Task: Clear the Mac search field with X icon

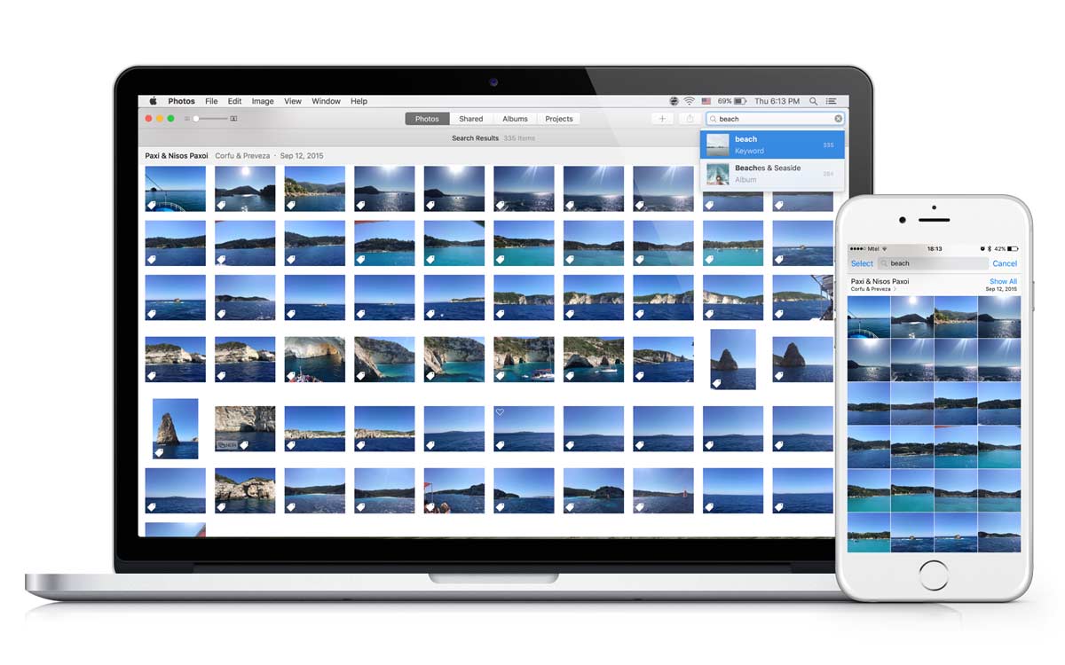Action: [x=838, y=119]
